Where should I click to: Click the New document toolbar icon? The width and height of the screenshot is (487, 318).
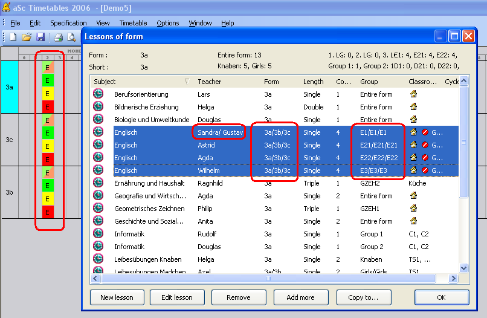13,37
